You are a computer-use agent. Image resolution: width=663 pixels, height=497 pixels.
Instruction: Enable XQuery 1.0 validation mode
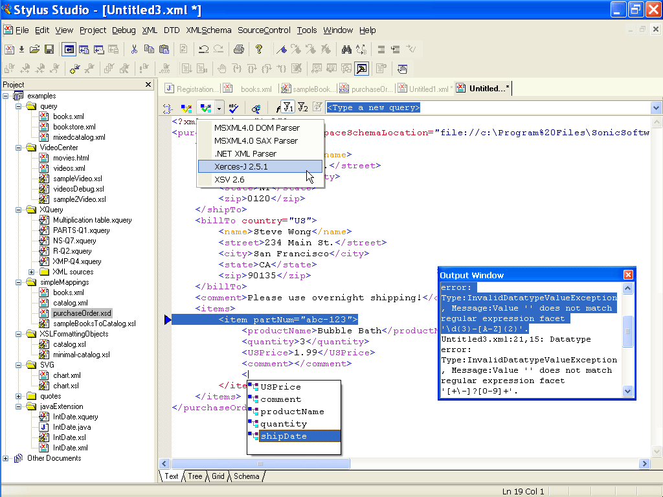(287, 108)
